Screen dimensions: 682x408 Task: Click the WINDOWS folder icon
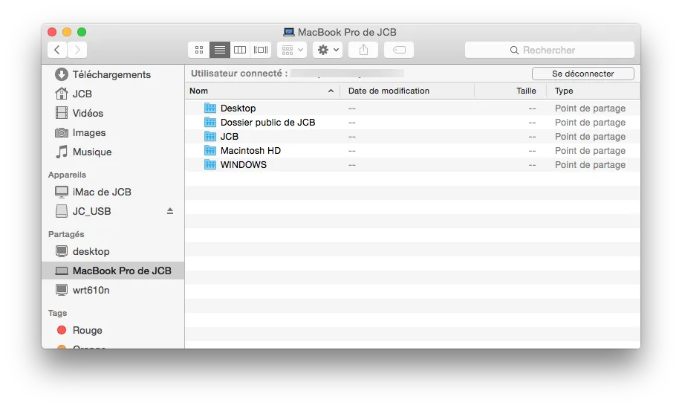(210, 164)
